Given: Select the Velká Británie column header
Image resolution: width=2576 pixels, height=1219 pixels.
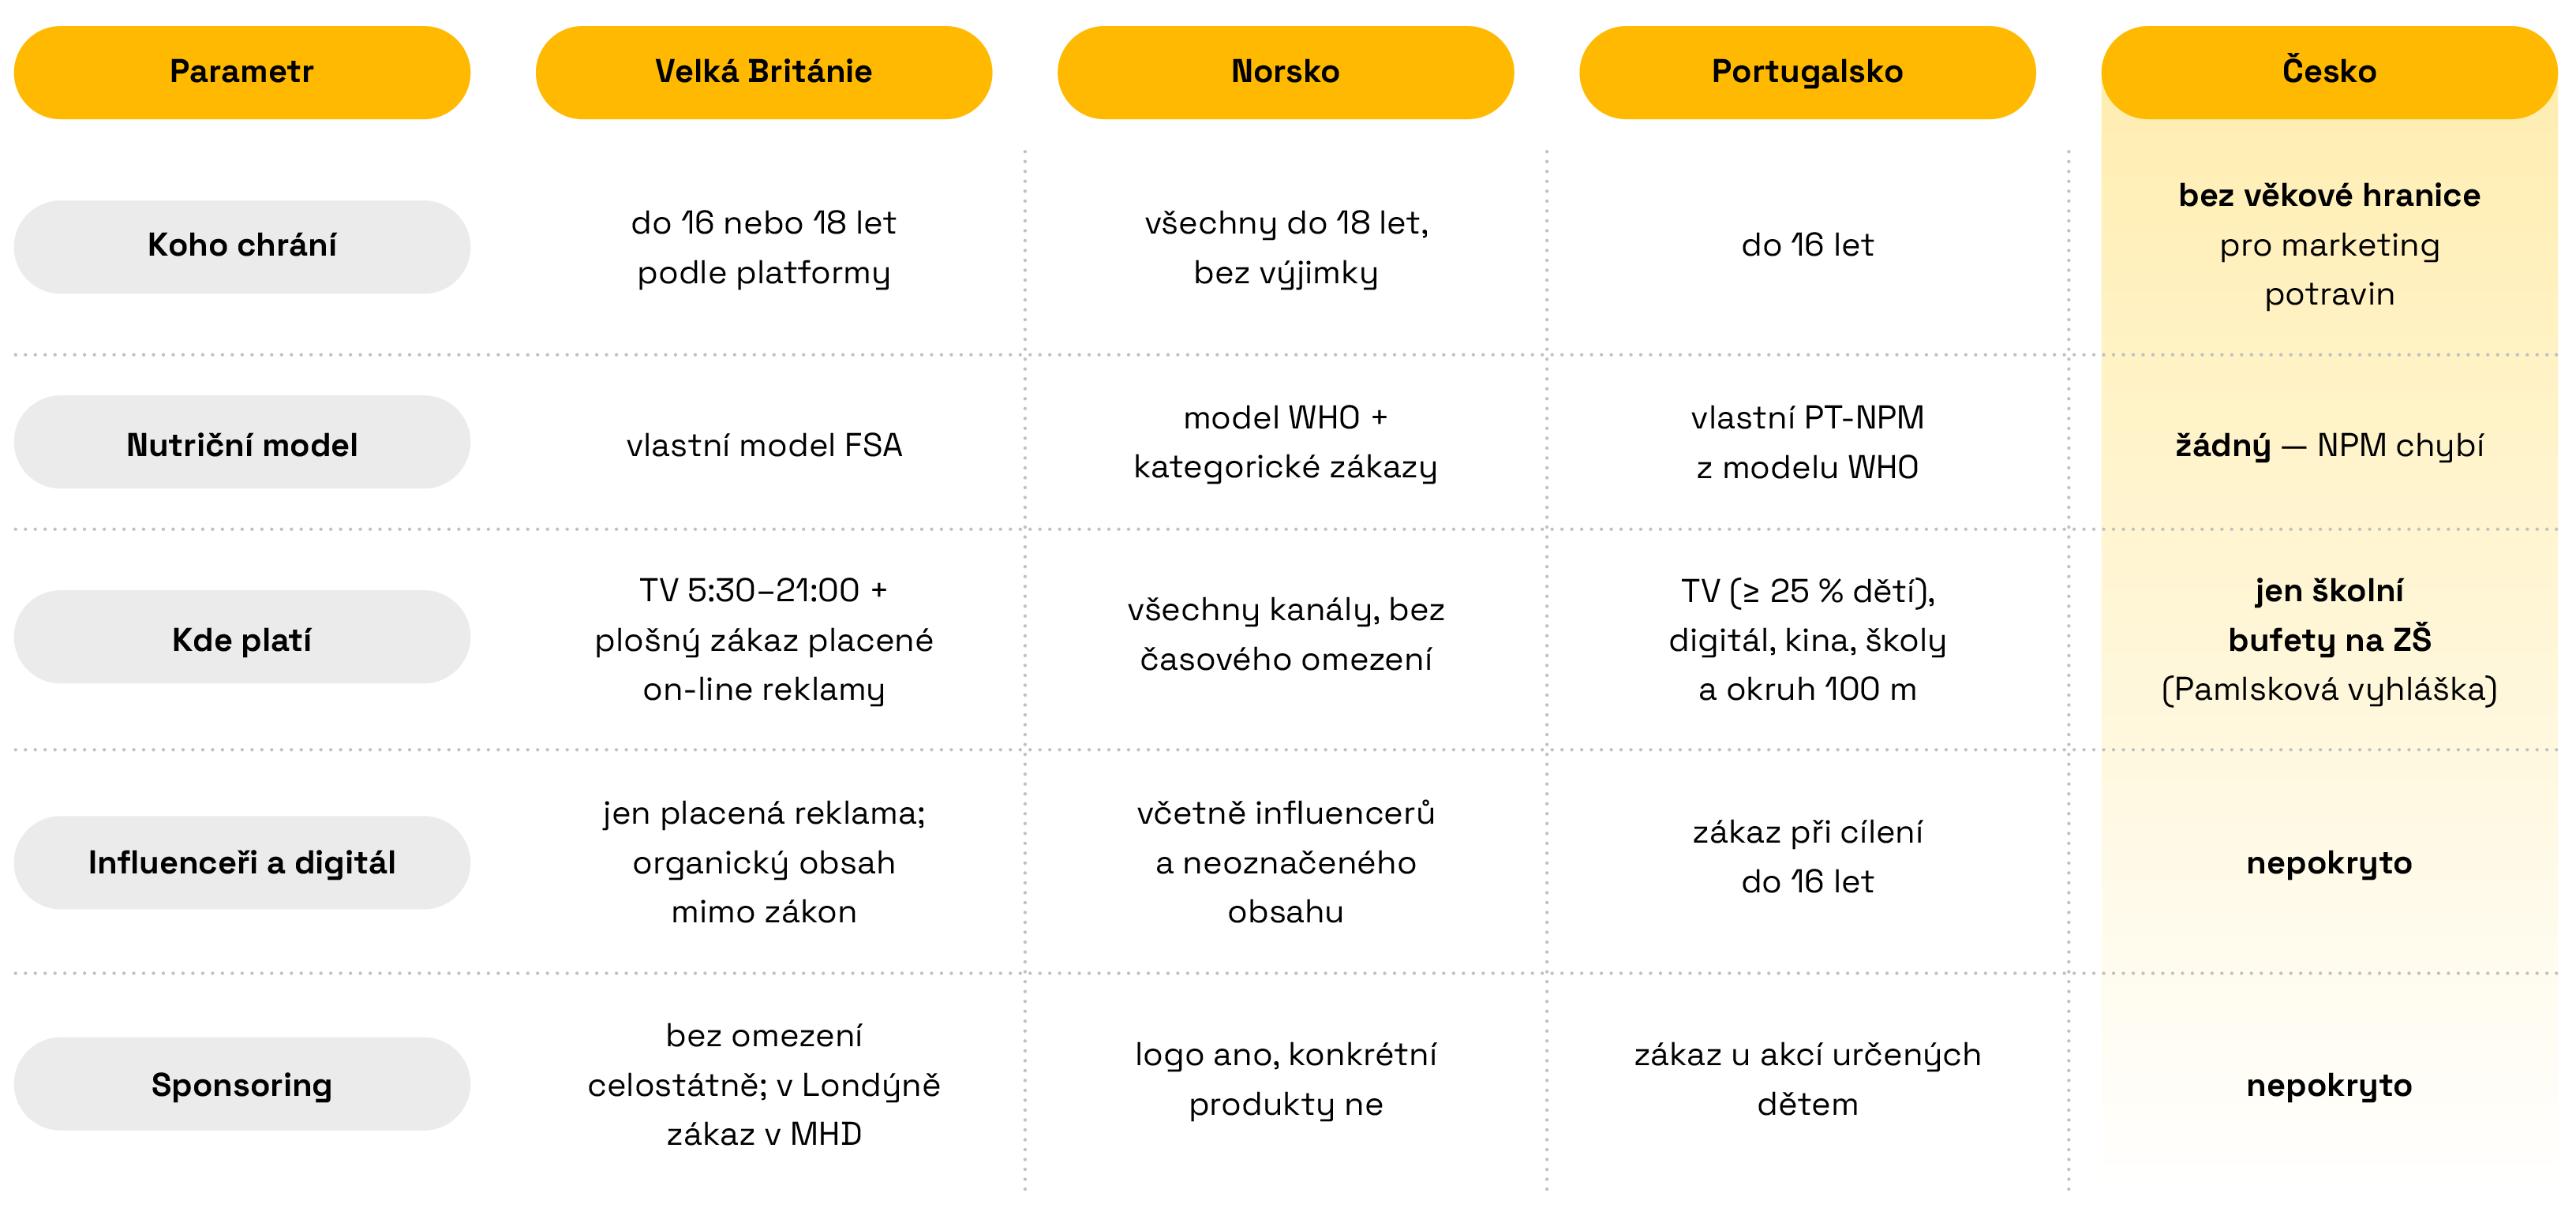Looking at the screenshot, I should tap(763, 72).
